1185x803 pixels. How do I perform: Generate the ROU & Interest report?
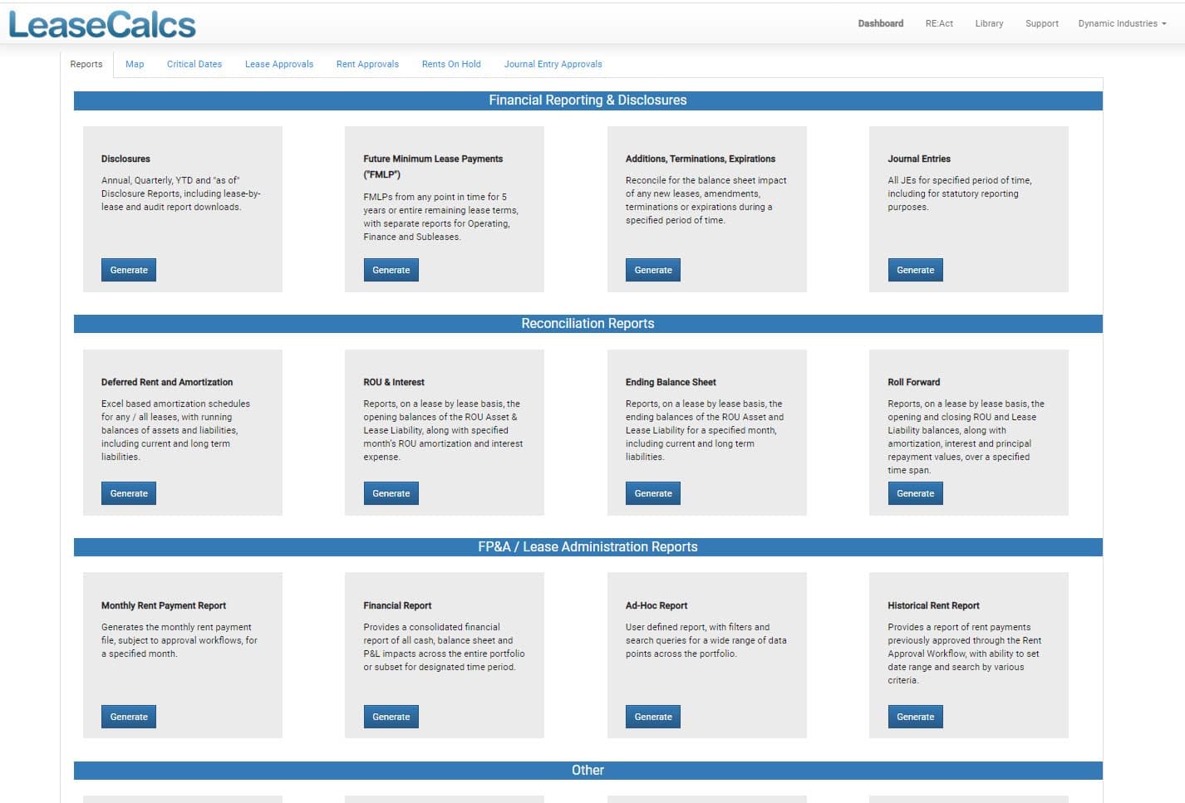(391, 493)
